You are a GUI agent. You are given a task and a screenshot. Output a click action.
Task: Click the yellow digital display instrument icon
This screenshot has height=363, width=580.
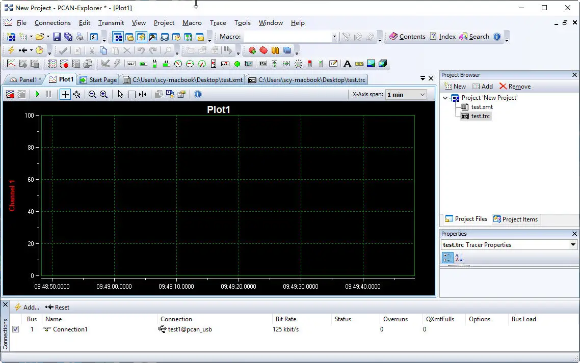pos(359,64)
